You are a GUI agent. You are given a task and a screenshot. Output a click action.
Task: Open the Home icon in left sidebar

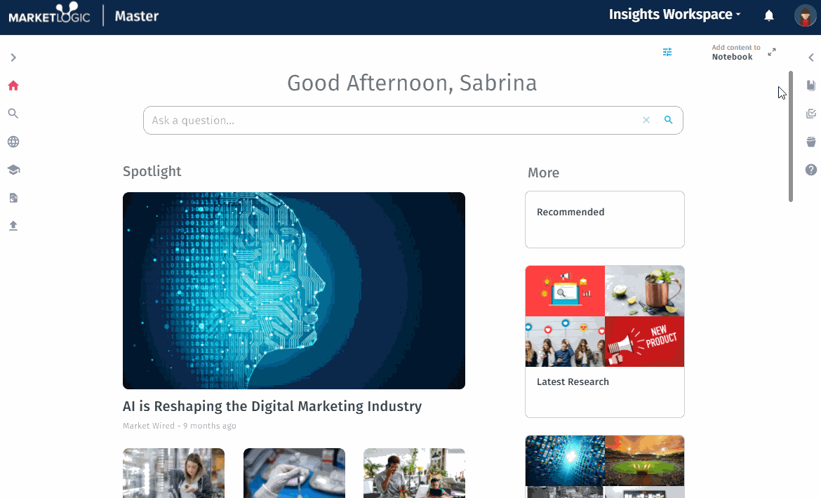pyautogui.click(x=13, y=86)
